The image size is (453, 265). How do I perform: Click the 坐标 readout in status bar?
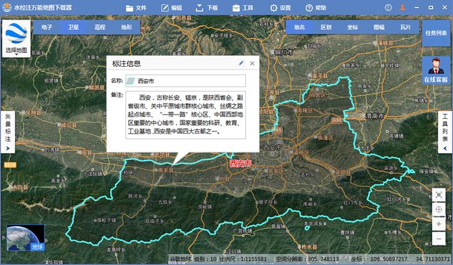click(401, 259)
